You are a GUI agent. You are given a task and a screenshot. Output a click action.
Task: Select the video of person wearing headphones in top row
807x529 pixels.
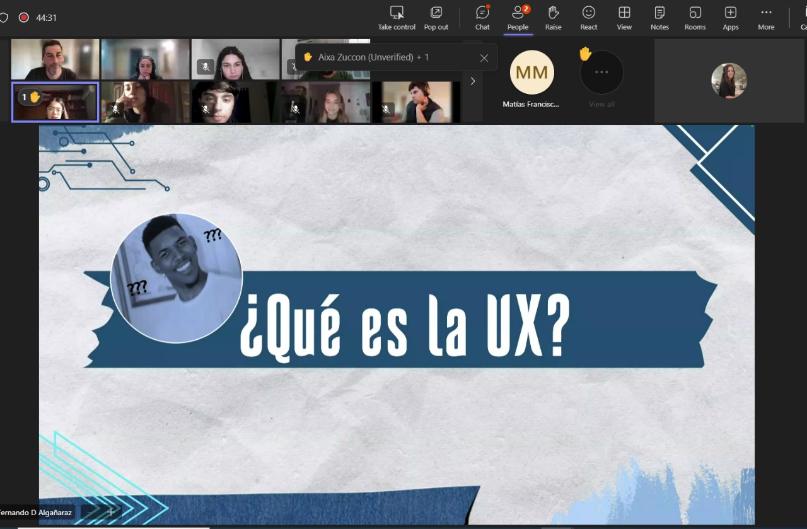coord(145,59)
